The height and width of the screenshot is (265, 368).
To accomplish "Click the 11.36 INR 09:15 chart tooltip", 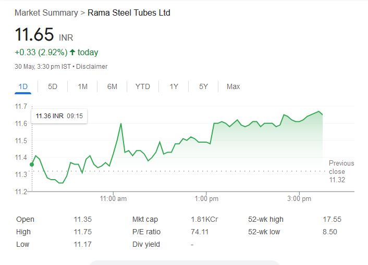I will pyautogui.click(x=59, y=116).
